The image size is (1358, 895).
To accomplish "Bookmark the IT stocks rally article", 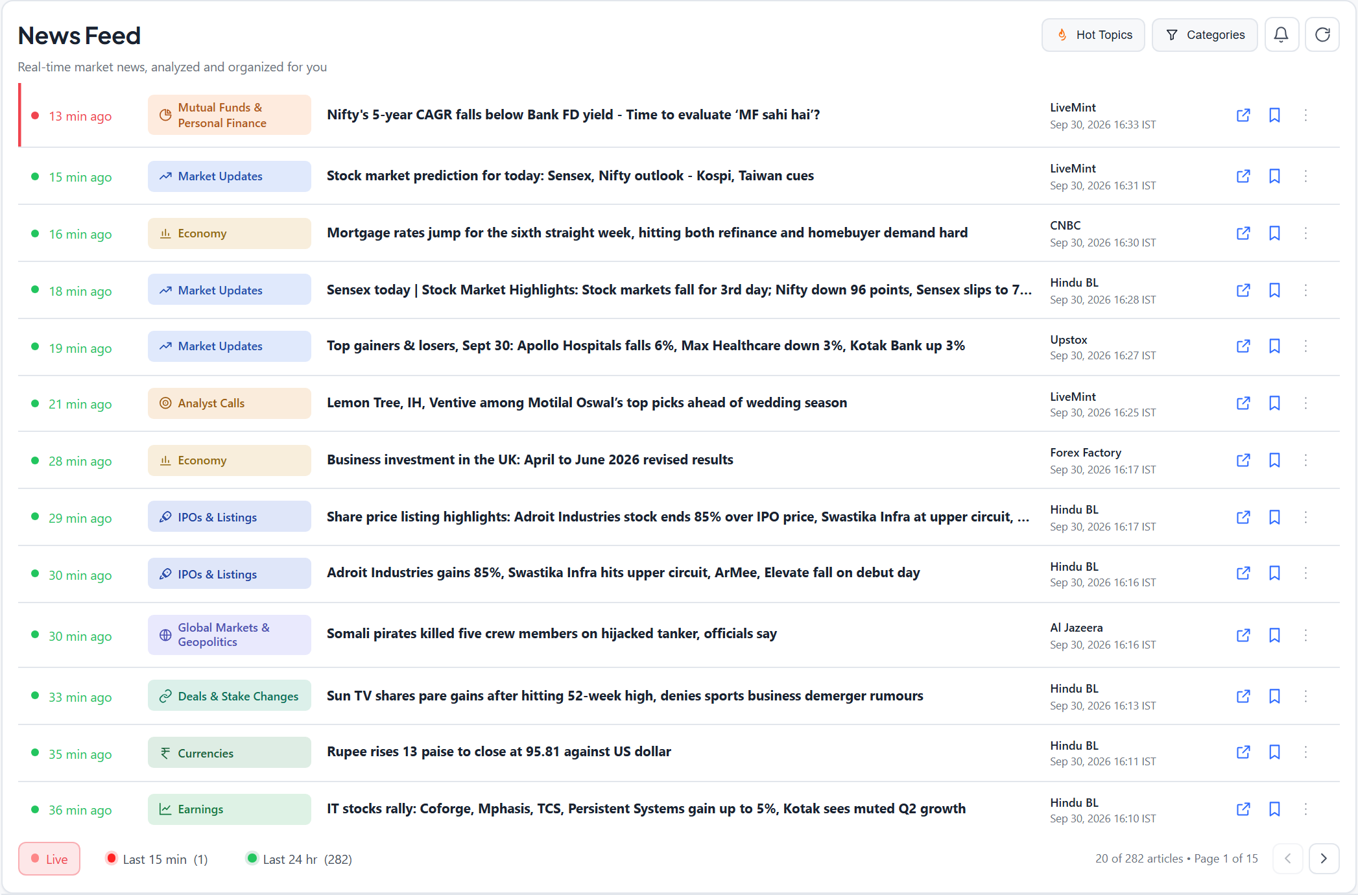I will (1274, 809).
